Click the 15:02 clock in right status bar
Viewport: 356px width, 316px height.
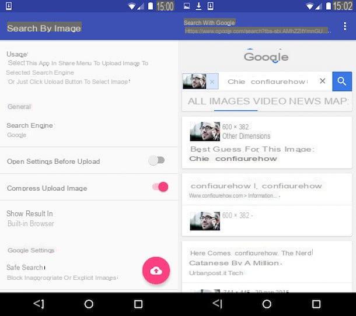point(343,6)
